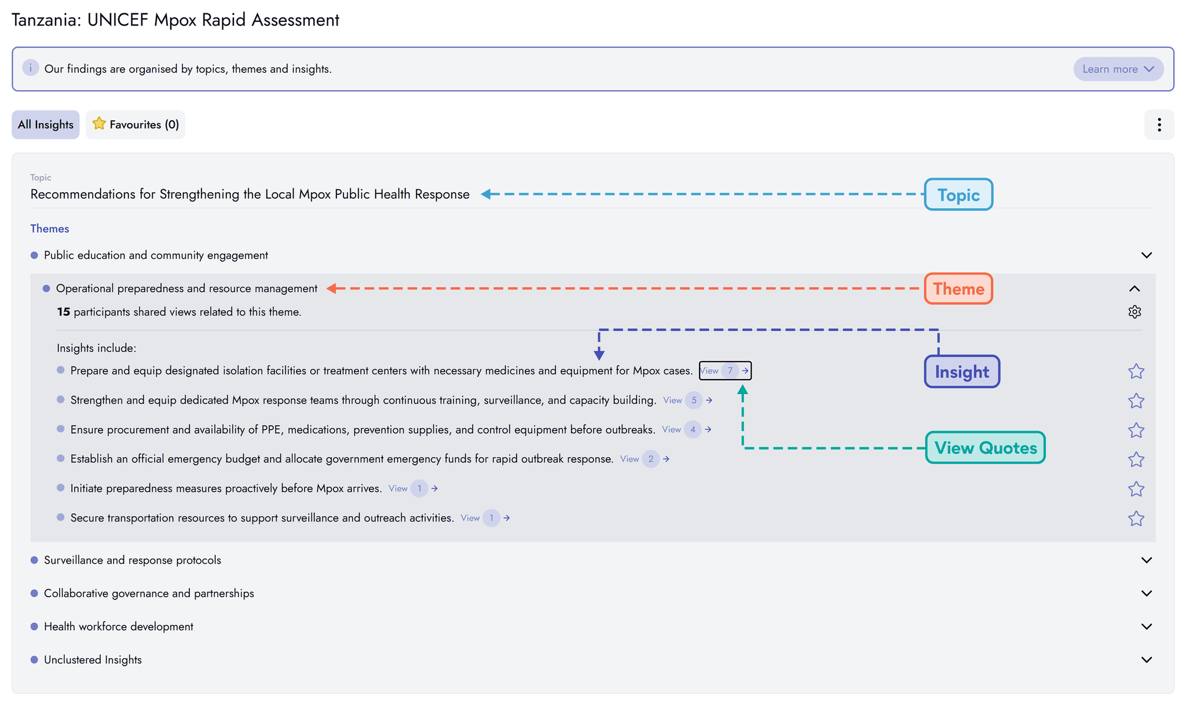Select the Surveillance and response protocols theme title
1186x702 pixels.
point(133,560)
